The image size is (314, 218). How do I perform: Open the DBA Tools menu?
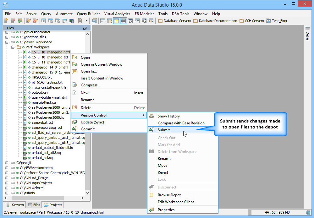coord(180,14)
